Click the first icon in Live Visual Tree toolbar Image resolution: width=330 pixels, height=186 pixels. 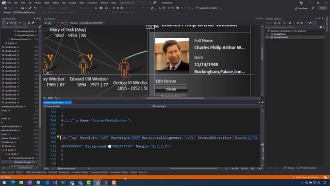click(x=4, y=23)
